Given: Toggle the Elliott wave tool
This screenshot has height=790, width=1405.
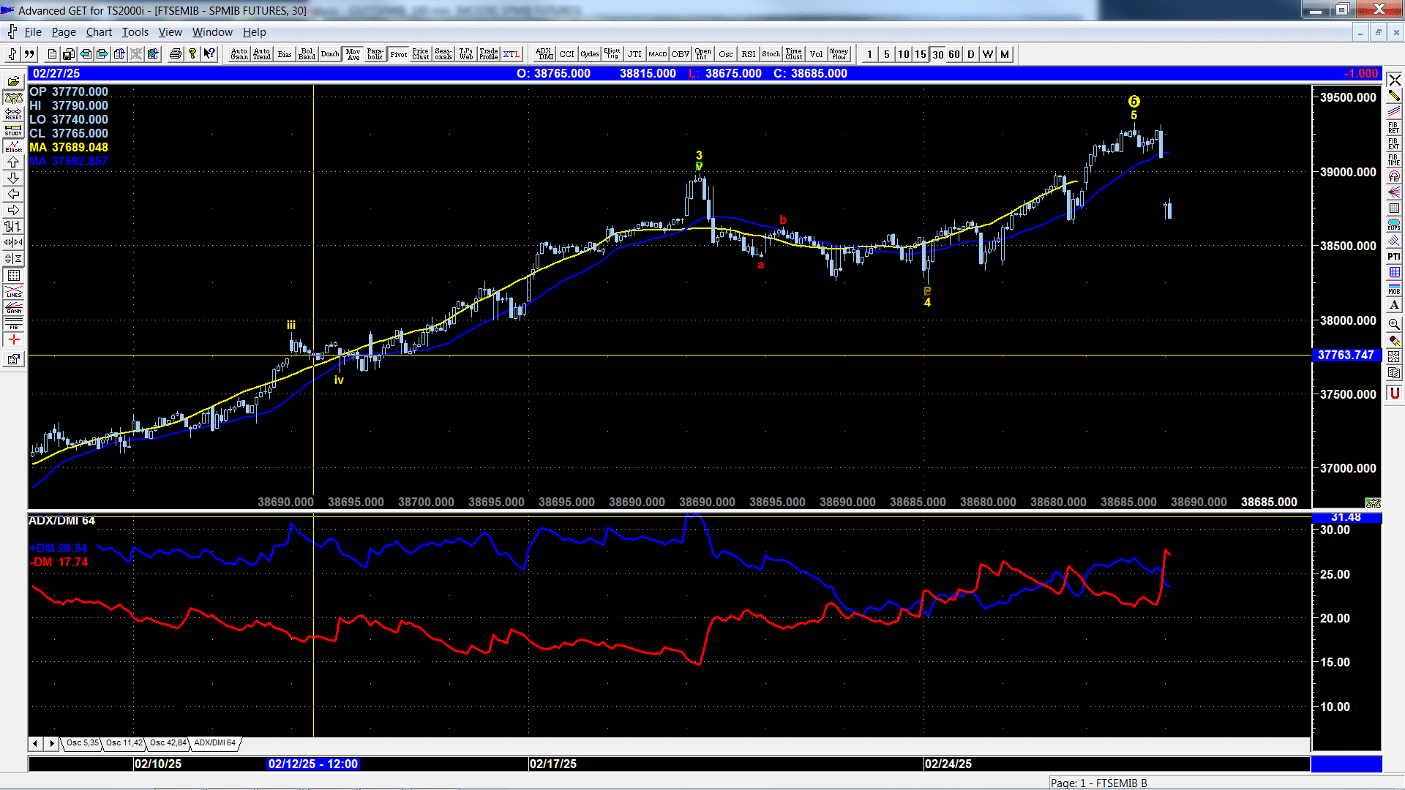Looking at the screenshot, I should coord(13,146).
